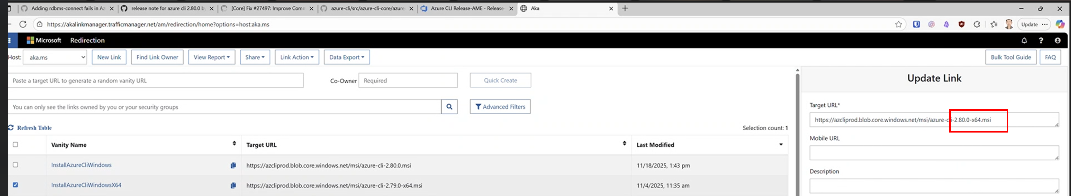Click the search magnifier button
The width and height of the screenshot is (1071, 196).
tap(449, 107)
